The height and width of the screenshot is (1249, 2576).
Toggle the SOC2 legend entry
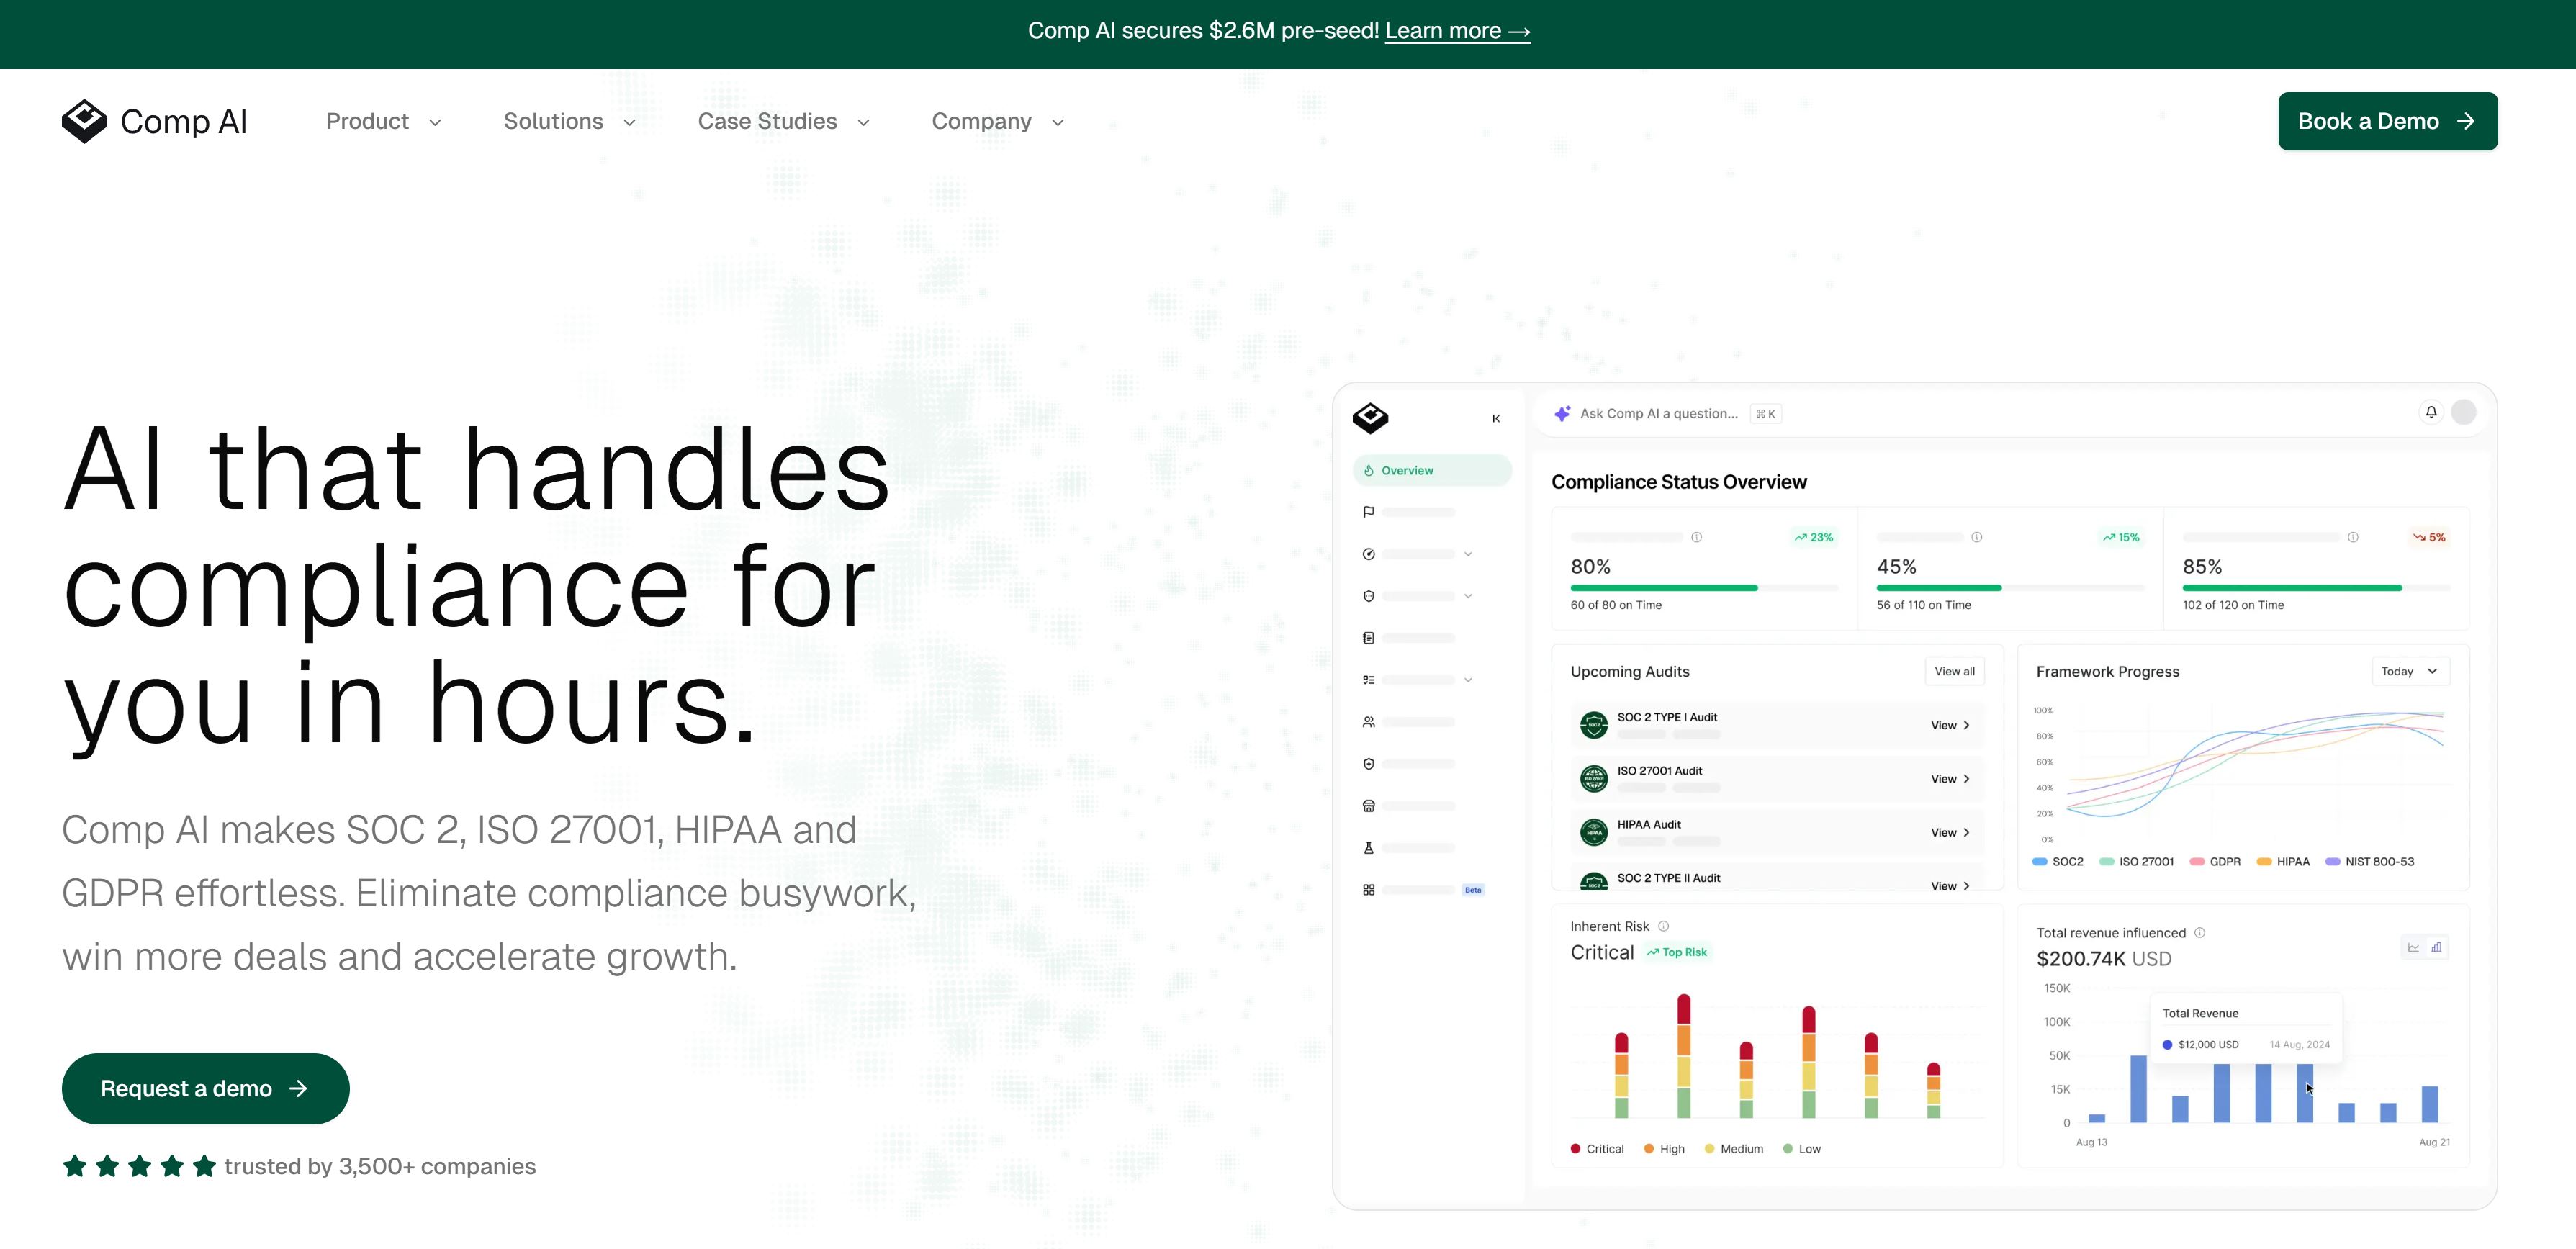coord(2057,861)
